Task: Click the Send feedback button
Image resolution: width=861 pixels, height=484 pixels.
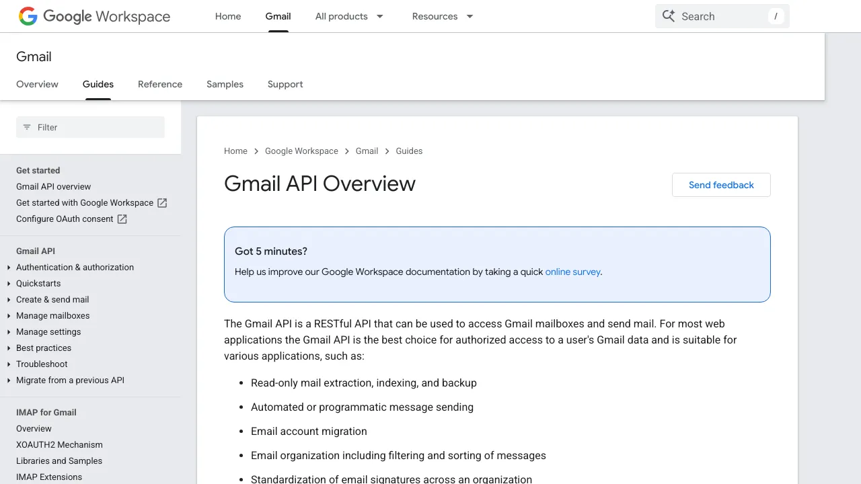Action: point(721,185)
